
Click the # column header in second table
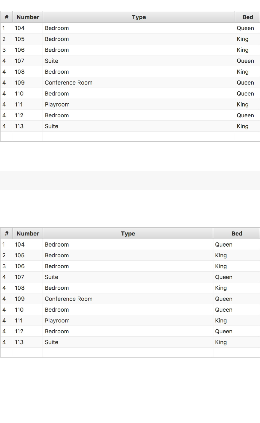click(x=7, y=234)
